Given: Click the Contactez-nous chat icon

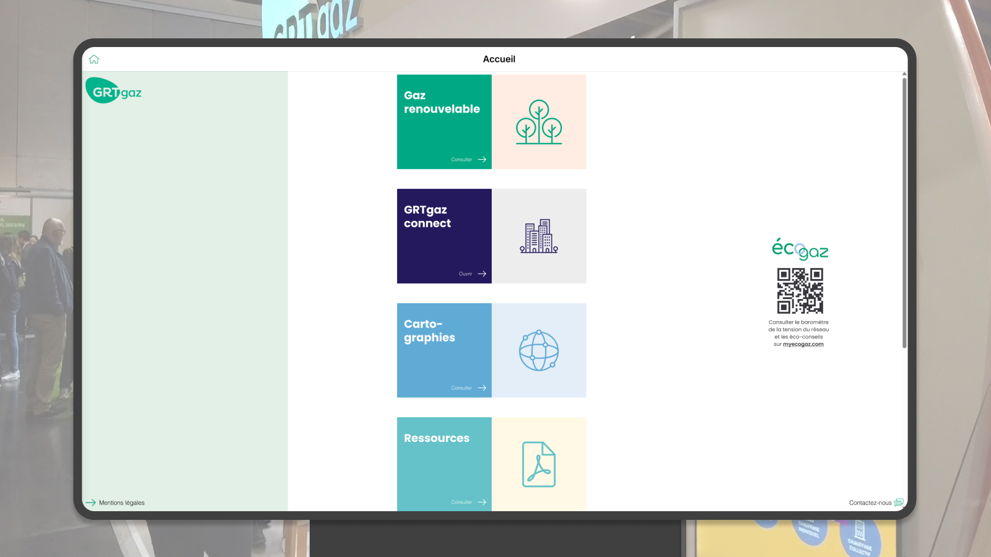Looking at the screenshot, I should click(899, 503).
